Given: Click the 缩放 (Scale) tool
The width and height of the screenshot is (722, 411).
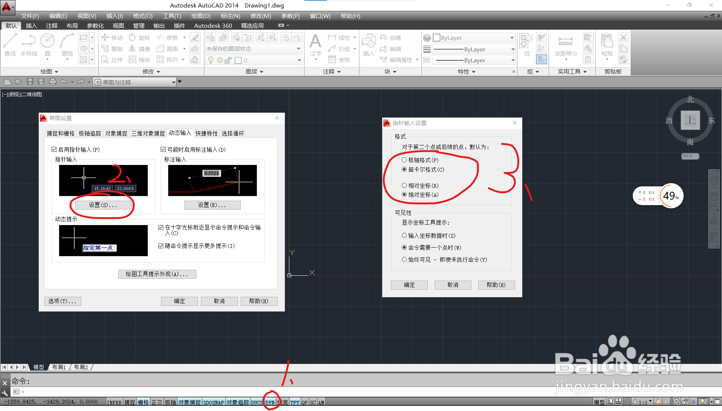Looking at the screenshot, I should (140, 60).
